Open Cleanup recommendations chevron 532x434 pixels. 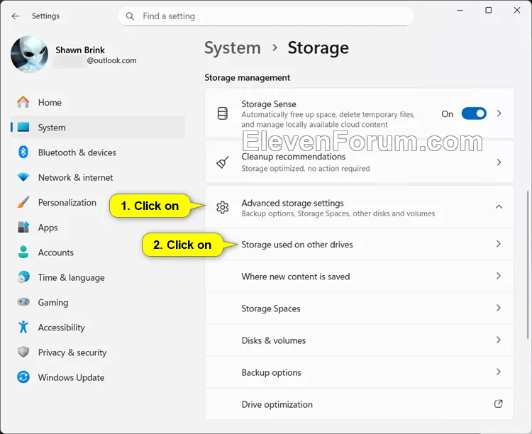pos(499,162)
